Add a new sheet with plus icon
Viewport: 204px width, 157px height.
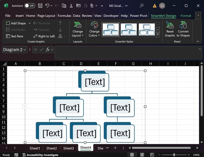click(115, 148)
